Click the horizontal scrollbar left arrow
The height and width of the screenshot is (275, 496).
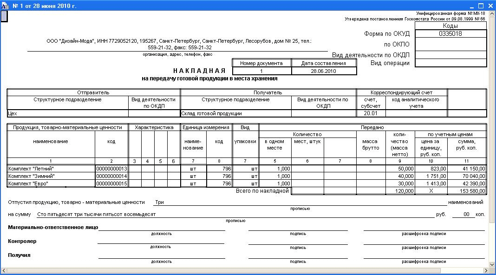4,271
